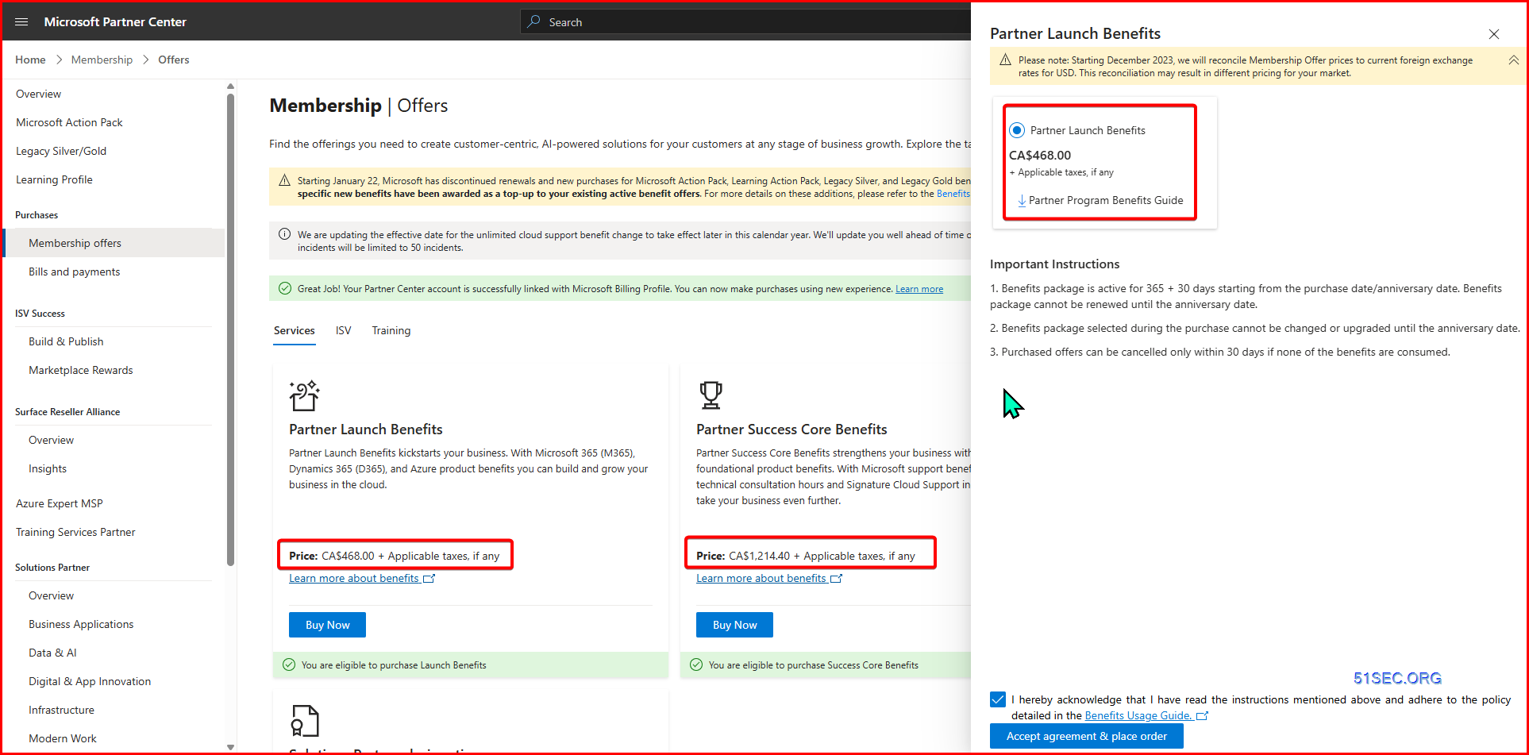Click the Partner Launch Benefits card icon
This screenshot has width=1529, height=755.
305,395
